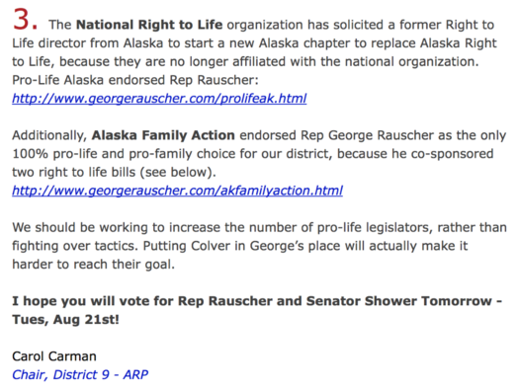Click 'harder to reach their goal.' text
The image size is (518, 391).
(94, 265)
